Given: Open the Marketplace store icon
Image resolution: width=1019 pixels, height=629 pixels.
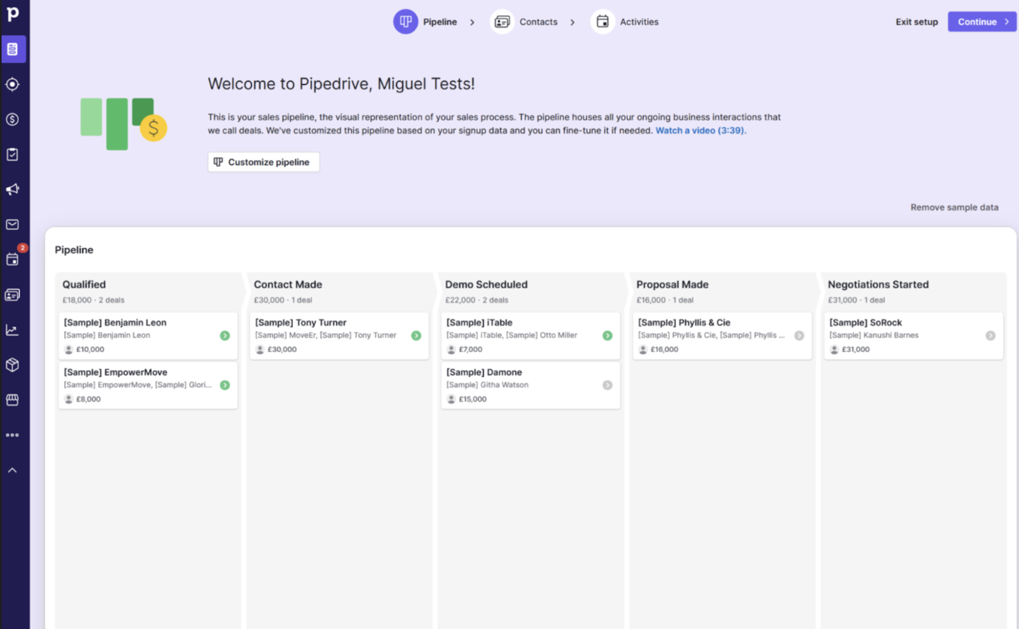Looking at the screenshot, I should pyautogui.click(x=12, y=400).
